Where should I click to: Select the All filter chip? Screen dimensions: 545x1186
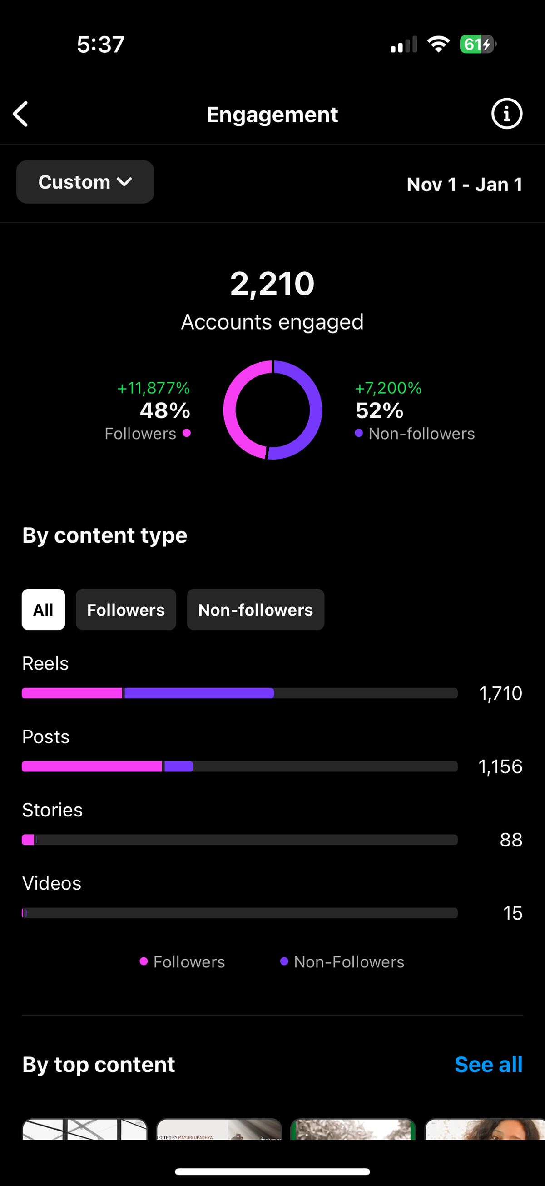[43, 610]
